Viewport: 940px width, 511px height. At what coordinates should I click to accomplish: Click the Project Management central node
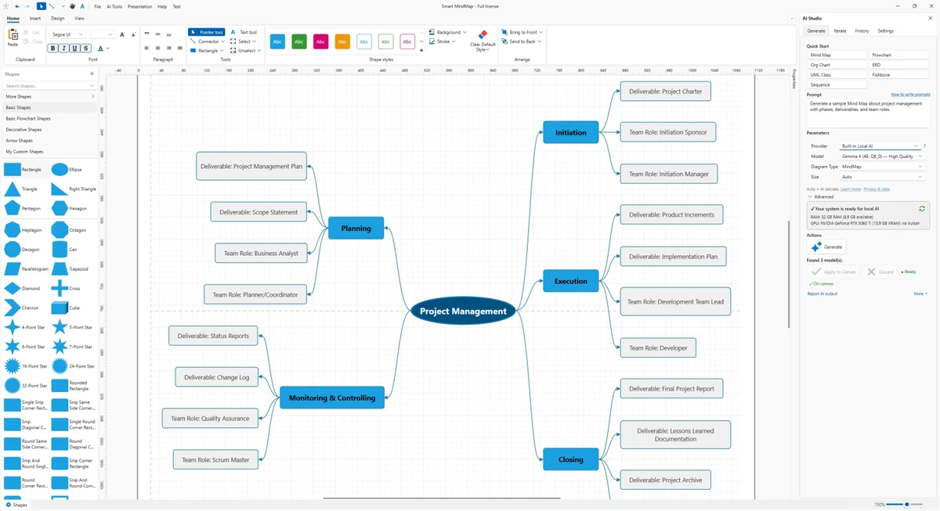tap(463, 311)
